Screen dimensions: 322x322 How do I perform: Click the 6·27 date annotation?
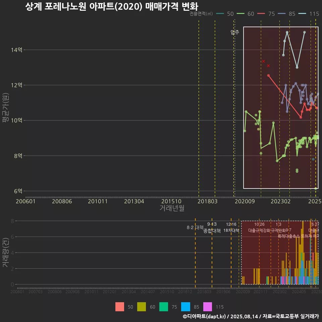[x=315, y=224]
